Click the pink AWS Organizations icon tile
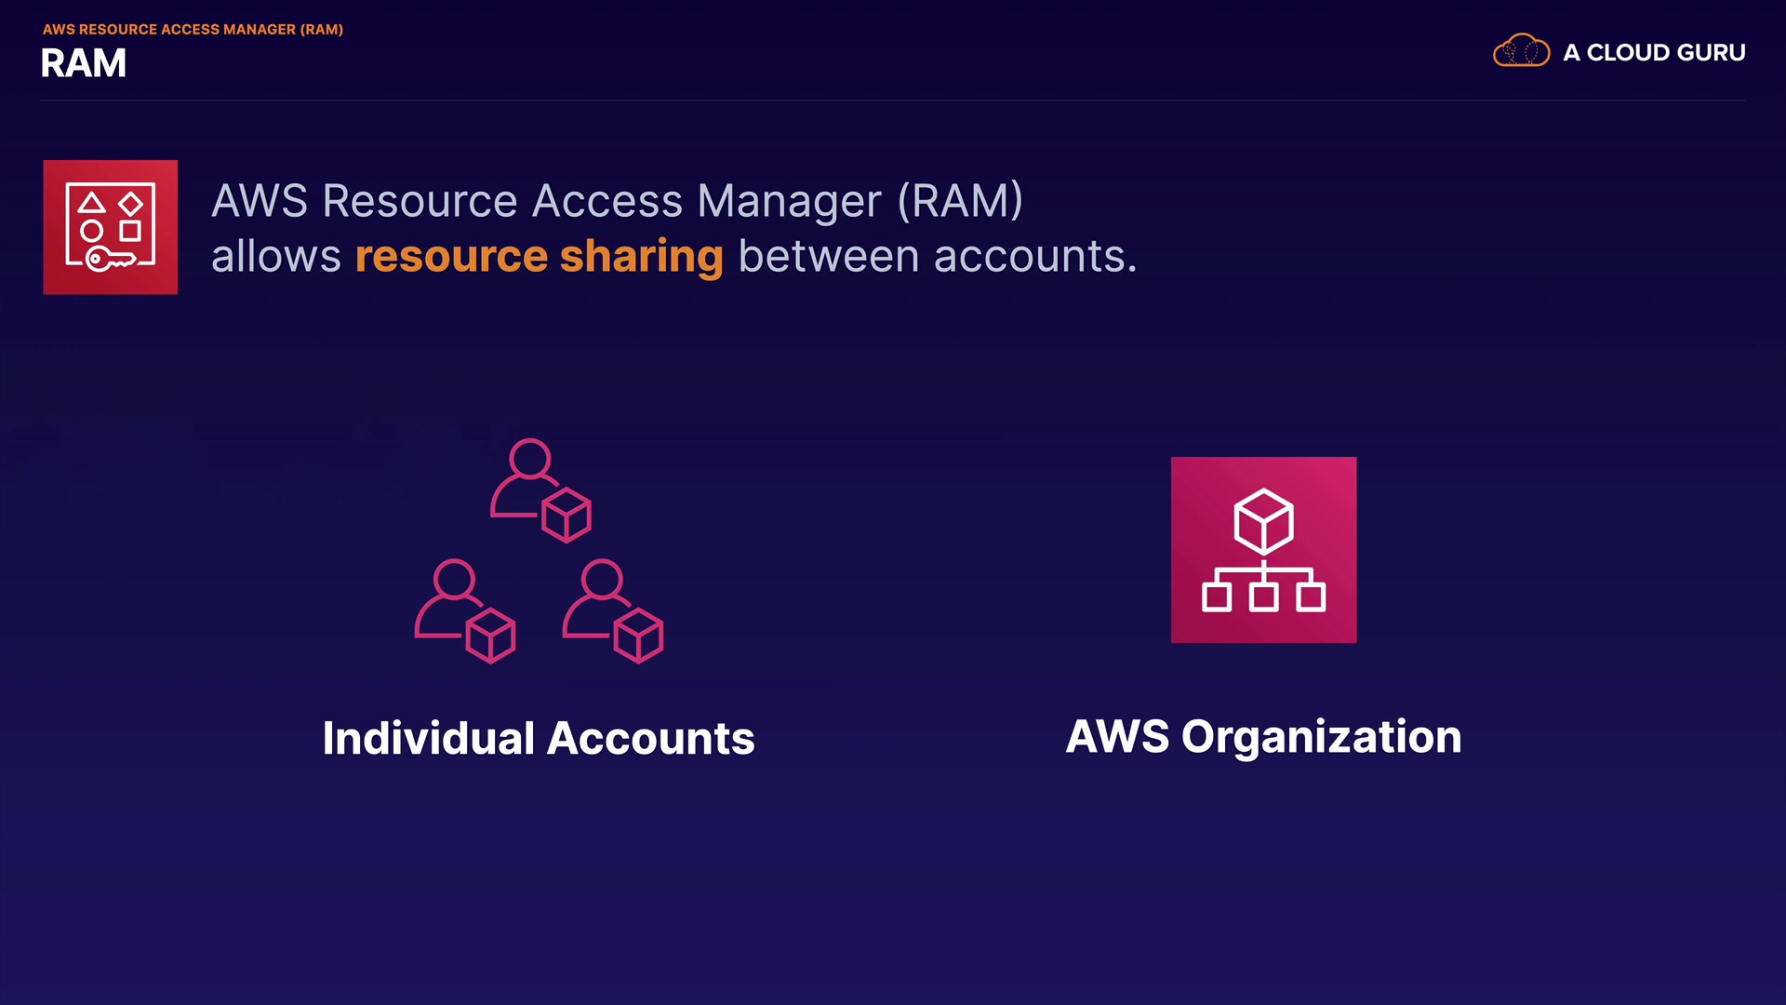 tap(1263, 549)
